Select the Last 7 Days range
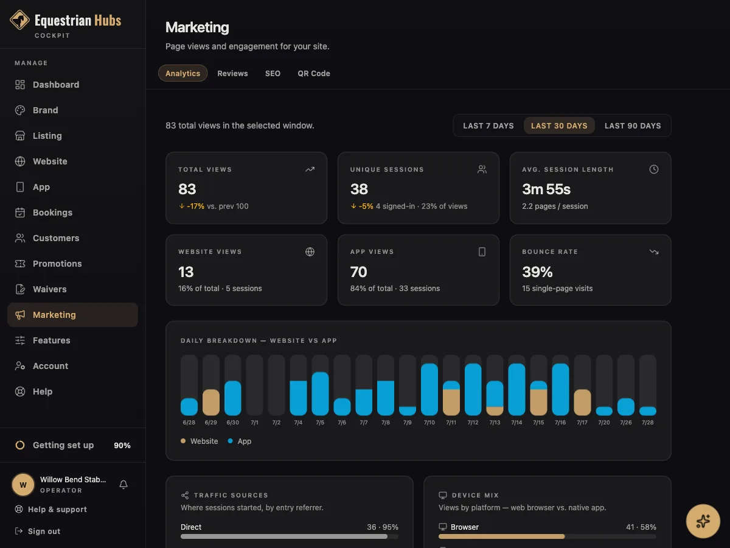Screen dimensions: 730x548 pyautogui.click(x=488, y=126)
